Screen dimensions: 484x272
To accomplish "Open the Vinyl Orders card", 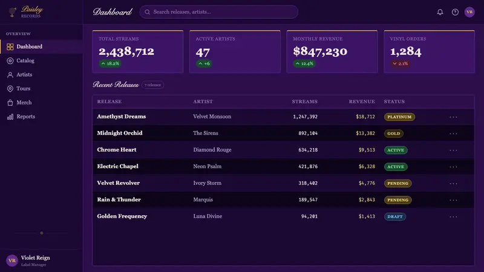I will coord(429,51).
